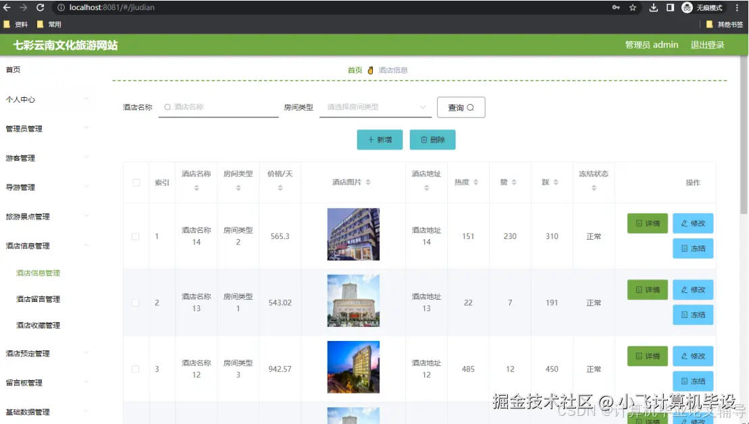
Task: Sort by 房间类型 column arrows
Action: [238, 188]
